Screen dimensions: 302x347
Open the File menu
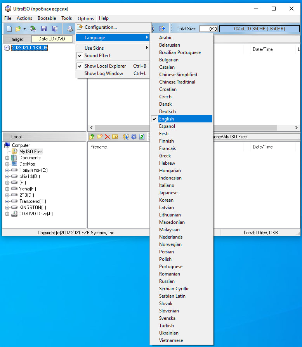tap(8, 18)
